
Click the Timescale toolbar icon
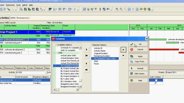60,9
